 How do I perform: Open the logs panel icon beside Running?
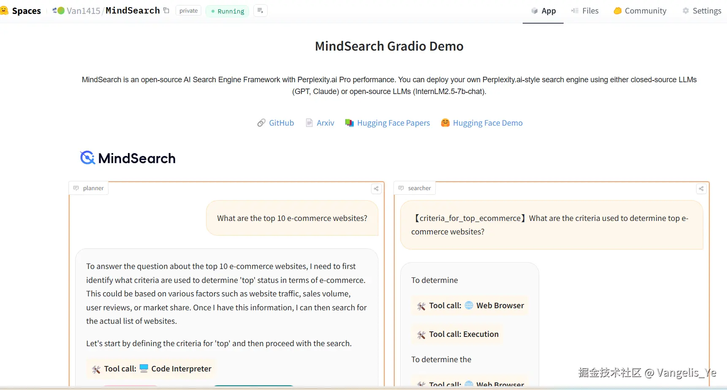(x=260, y=11)
